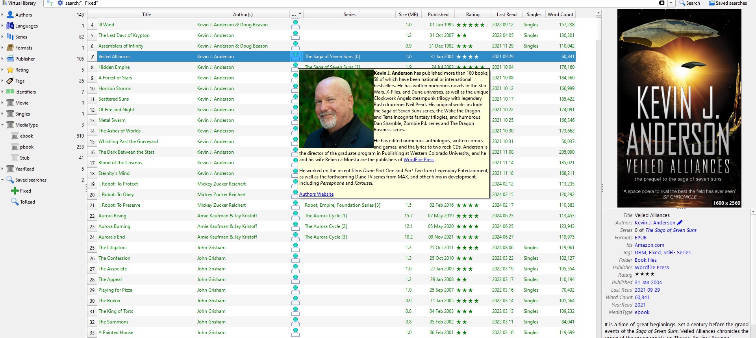Click the Published column header
Screen dimensions: 756x338
[438, 15]
